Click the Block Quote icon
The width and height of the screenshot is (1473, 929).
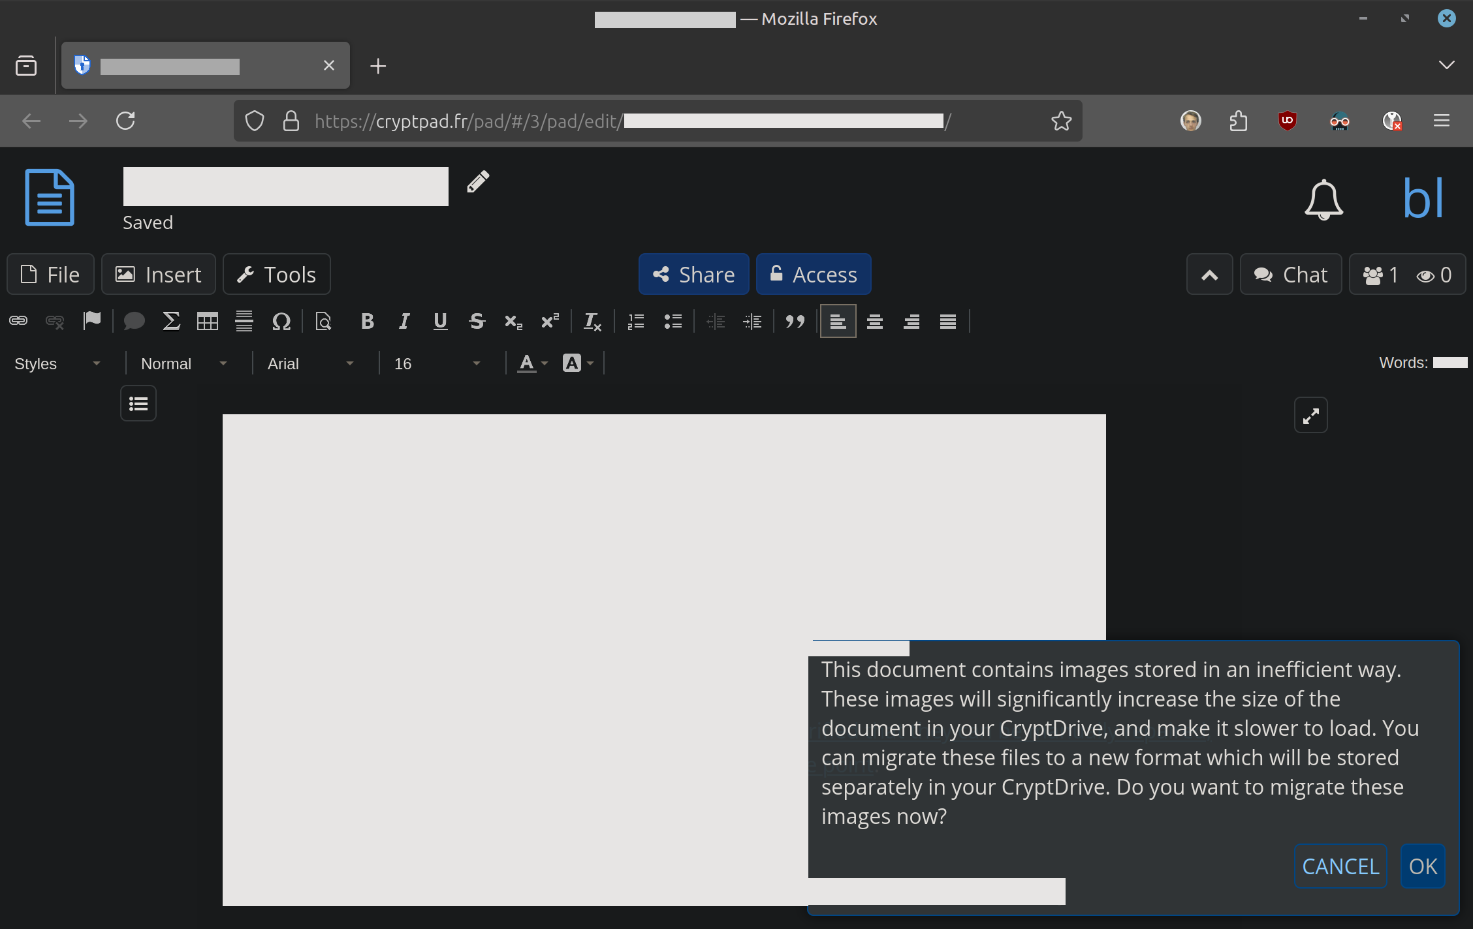(795, 321)
